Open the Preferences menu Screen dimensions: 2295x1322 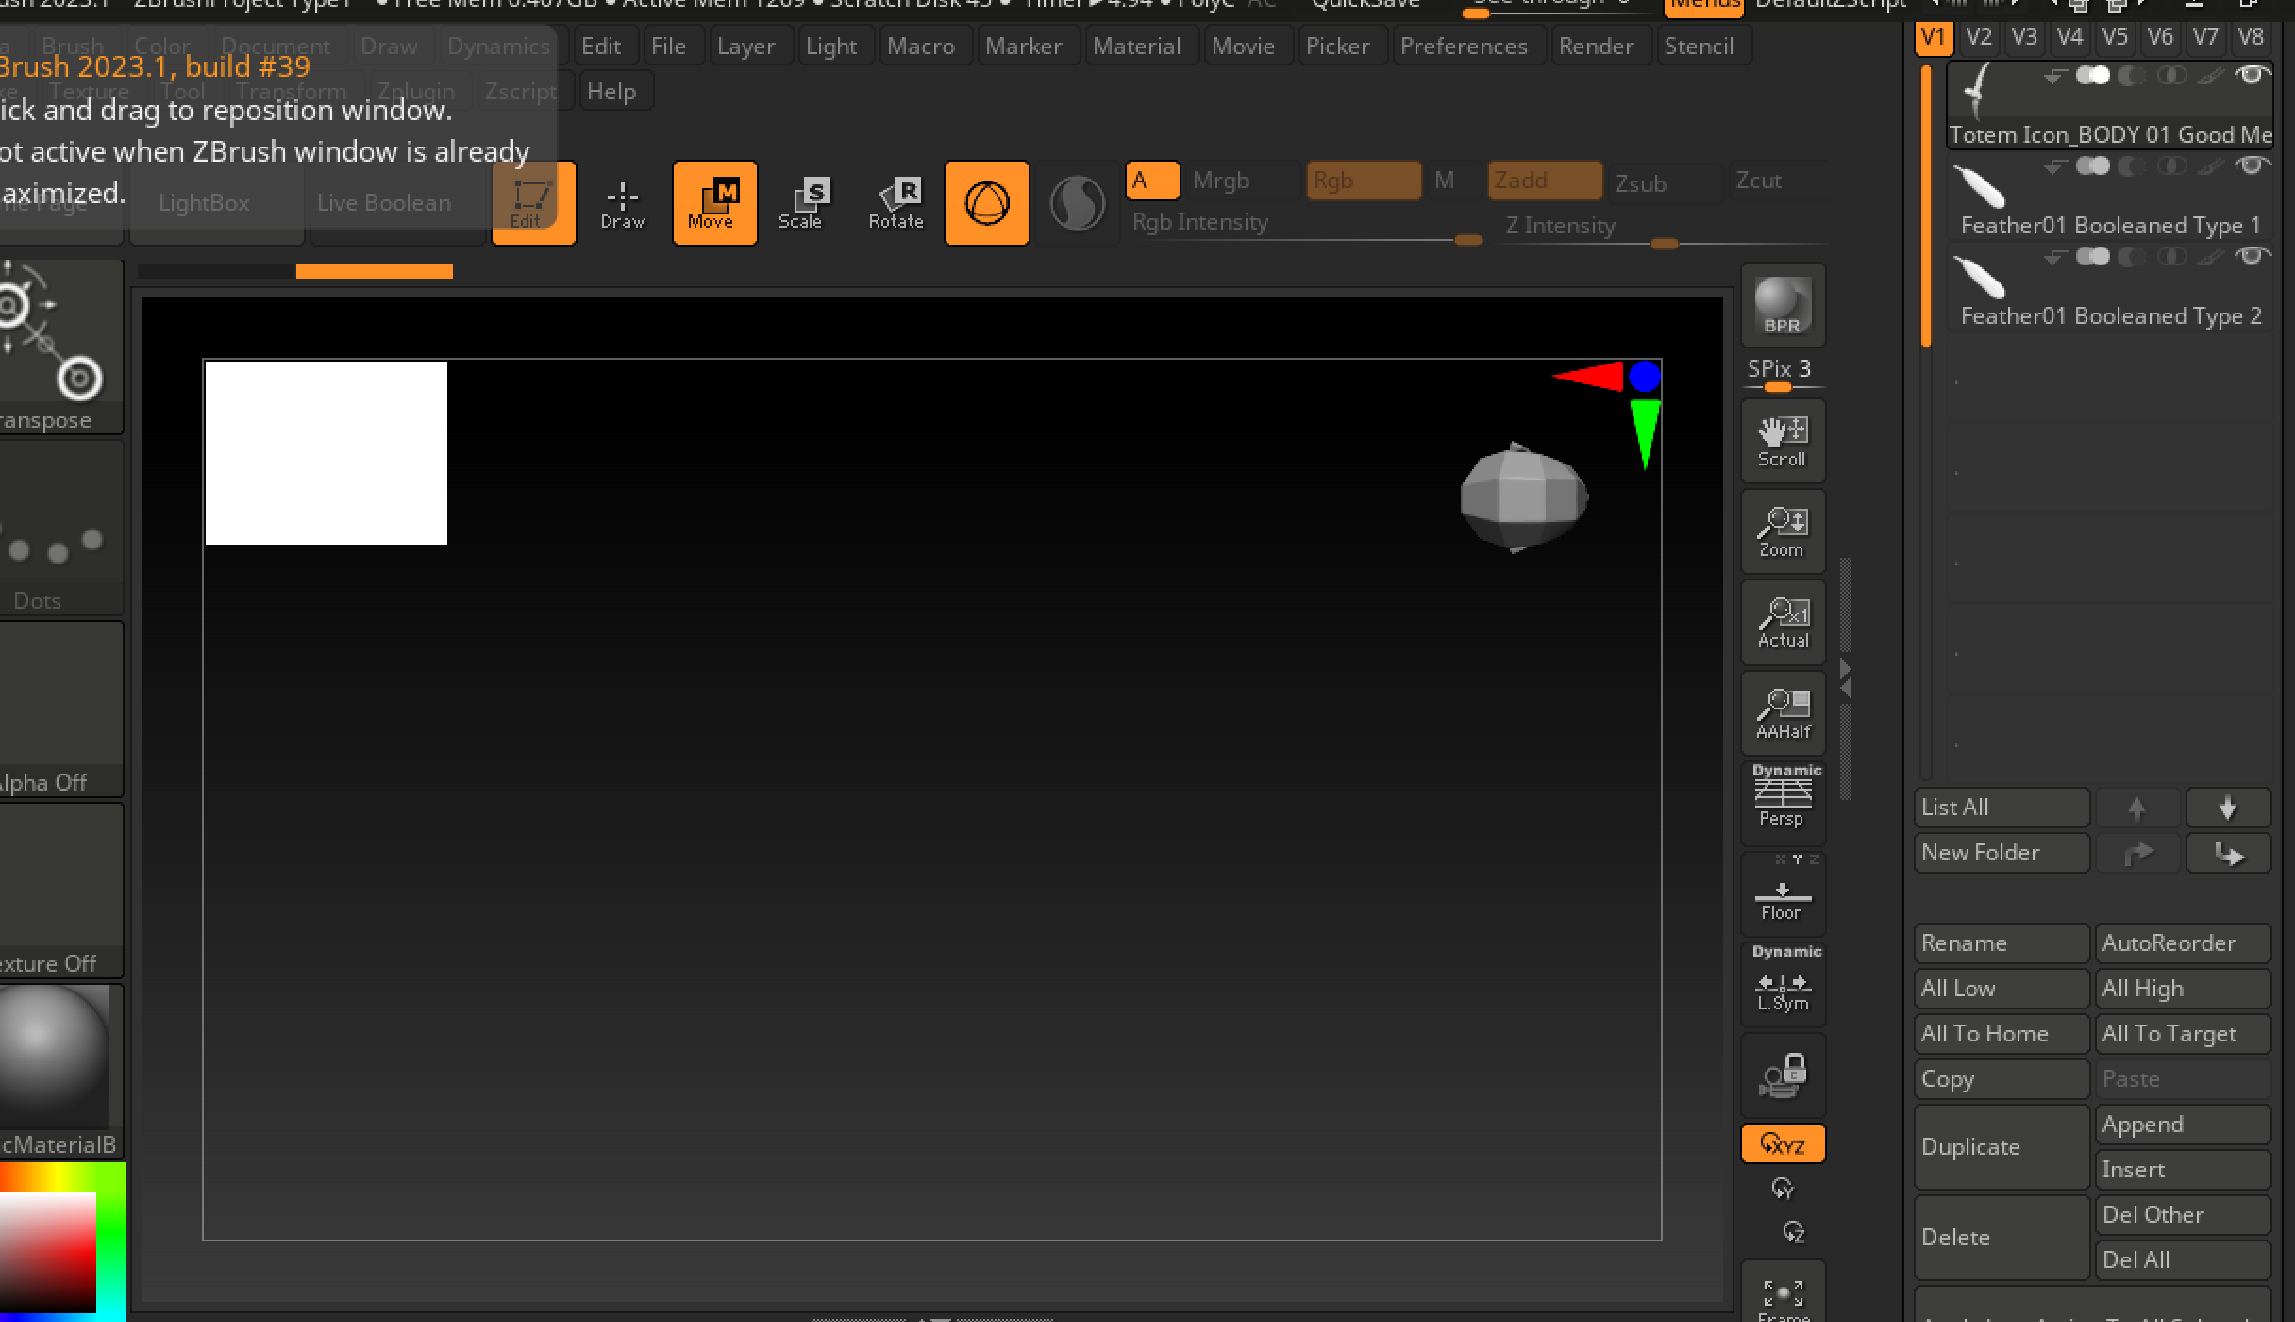click(x=1463, y=45)
